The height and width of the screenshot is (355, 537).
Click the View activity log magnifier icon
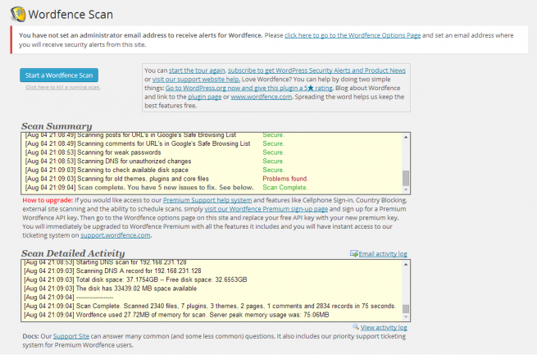coord(356,327)
